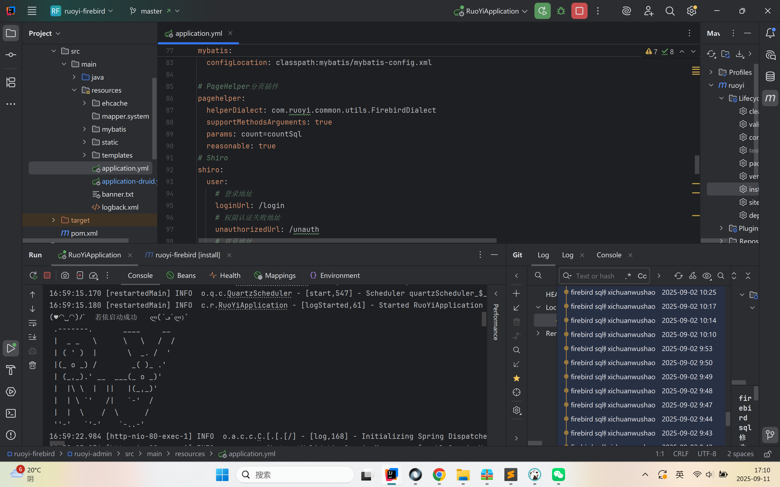Open Code With Me add-user icon

(x=649, y=11)
